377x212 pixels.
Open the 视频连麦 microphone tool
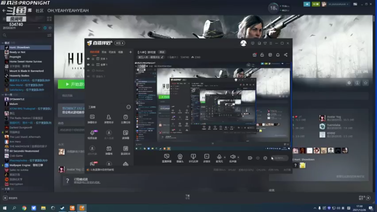tap(92, 135)
